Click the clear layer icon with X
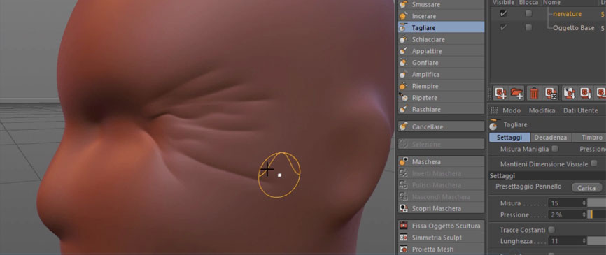606x255 pixels. (x=551, y=93)
